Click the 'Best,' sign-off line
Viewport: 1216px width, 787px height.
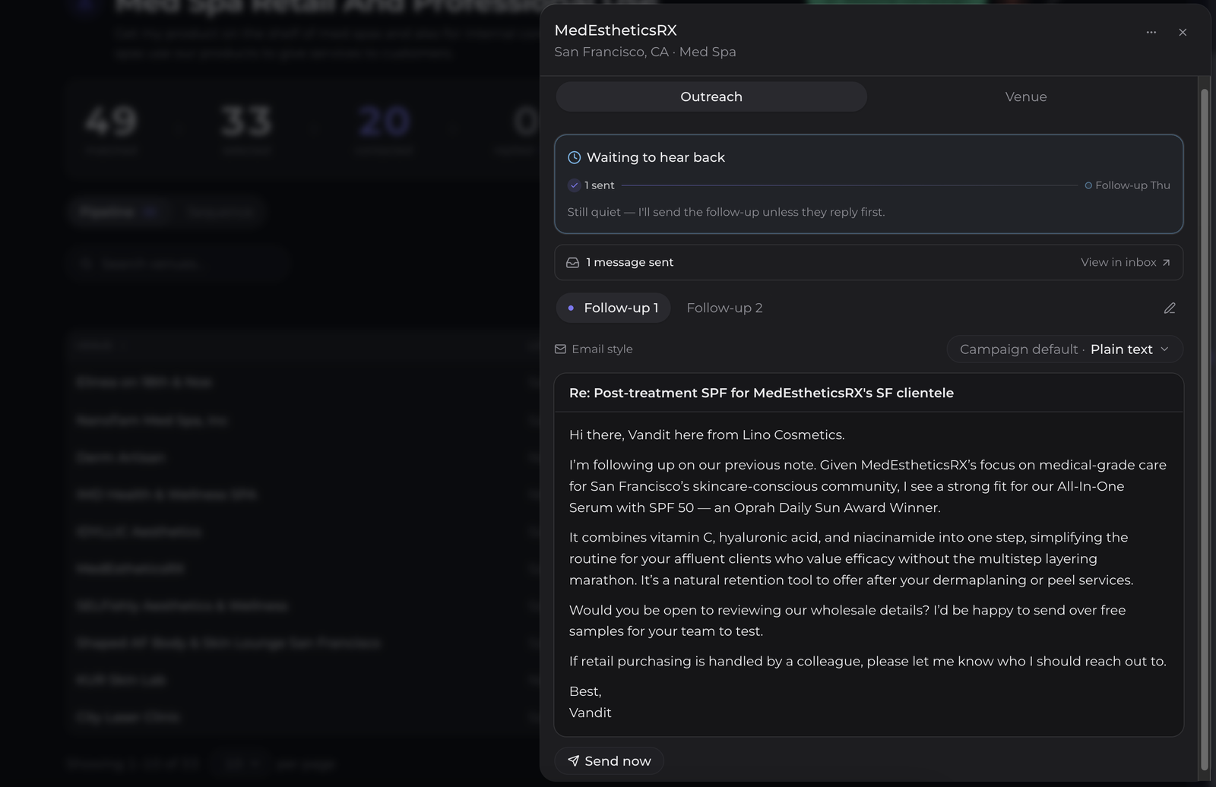tap(585, 691)
